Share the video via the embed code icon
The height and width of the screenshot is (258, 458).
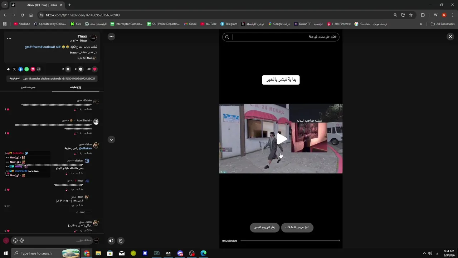(39, 69)
